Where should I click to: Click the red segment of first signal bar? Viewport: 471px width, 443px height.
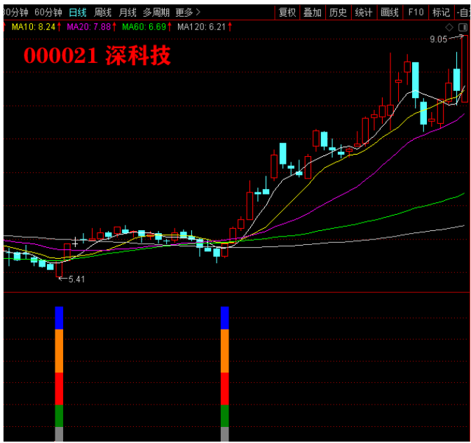pyautogui.click(x=59, y=388)
